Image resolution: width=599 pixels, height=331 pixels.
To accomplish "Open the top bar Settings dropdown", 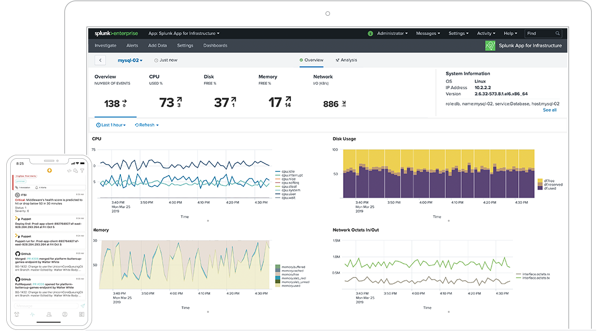I will 458,33.
